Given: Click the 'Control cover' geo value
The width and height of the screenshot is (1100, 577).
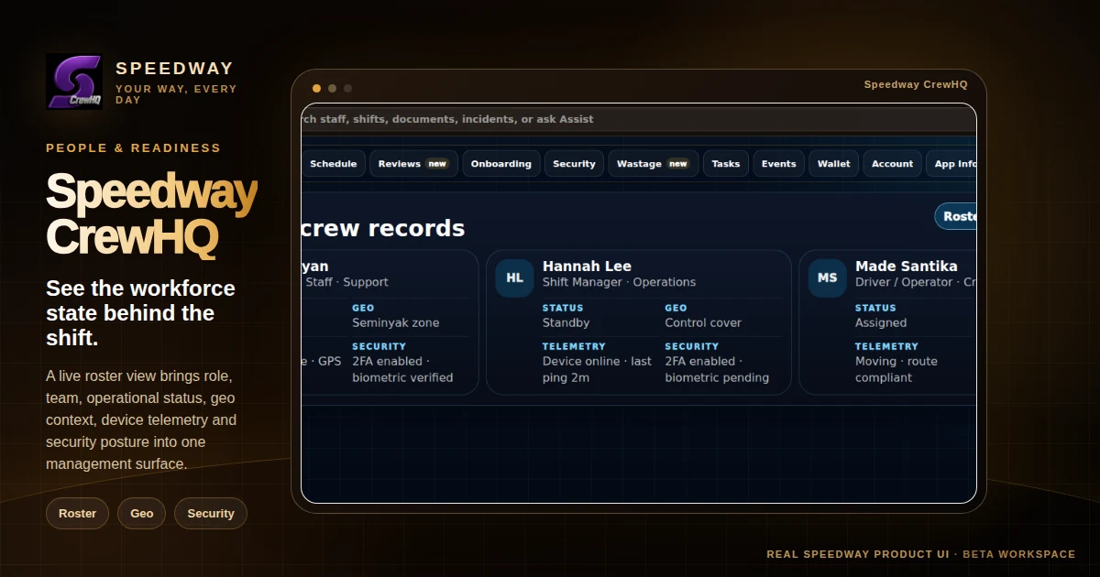Looking at the screenshot, I should tap(703, 322).
